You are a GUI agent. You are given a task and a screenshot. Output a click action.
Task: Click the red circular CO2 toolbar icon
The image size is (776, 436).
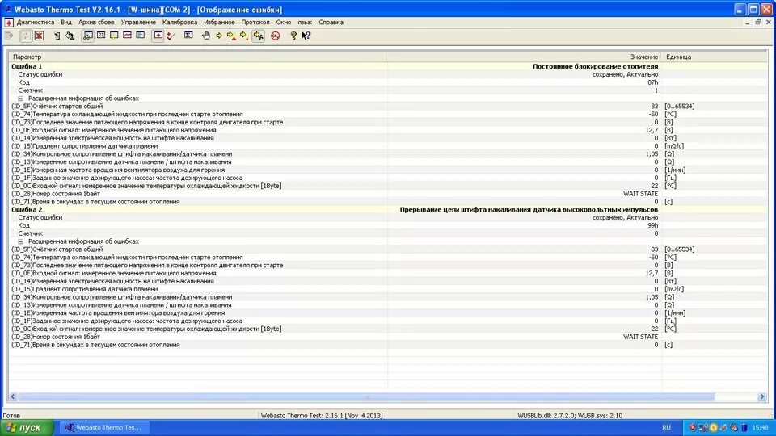click(276, 36)
